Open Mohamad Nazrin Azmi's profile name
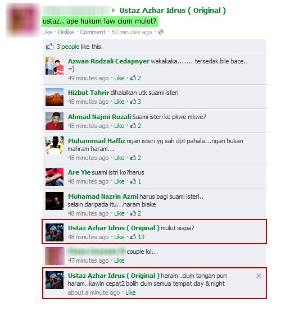 pos(103,196)
